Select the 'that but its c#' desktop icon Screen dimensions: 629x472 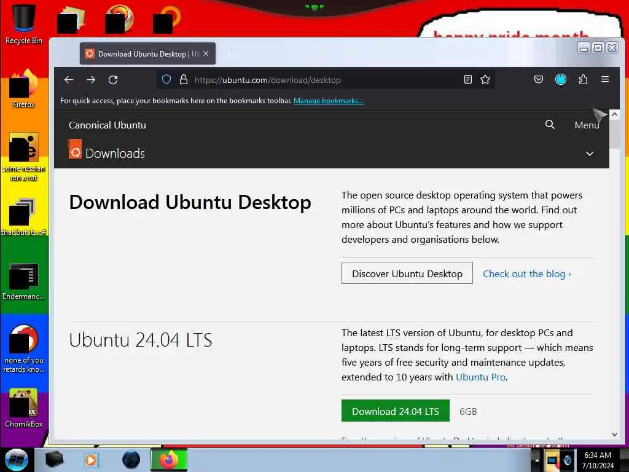coord(24,217)
